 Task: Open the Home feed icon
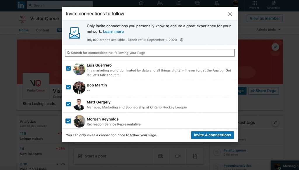[x=141, y=3]
